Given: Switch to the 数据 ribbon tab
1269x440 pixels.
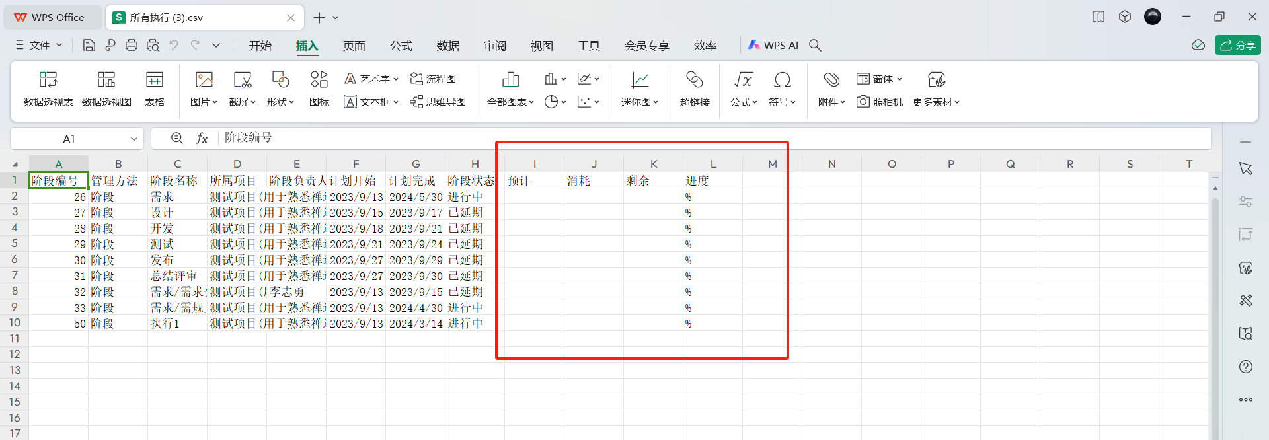Looking at the screenshot, I should coord(448,46).
